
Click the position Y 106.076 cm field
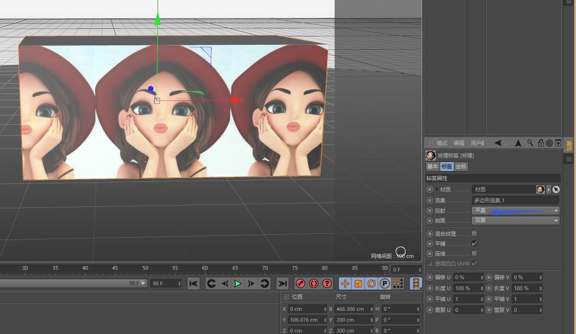[x=308, y=320]
